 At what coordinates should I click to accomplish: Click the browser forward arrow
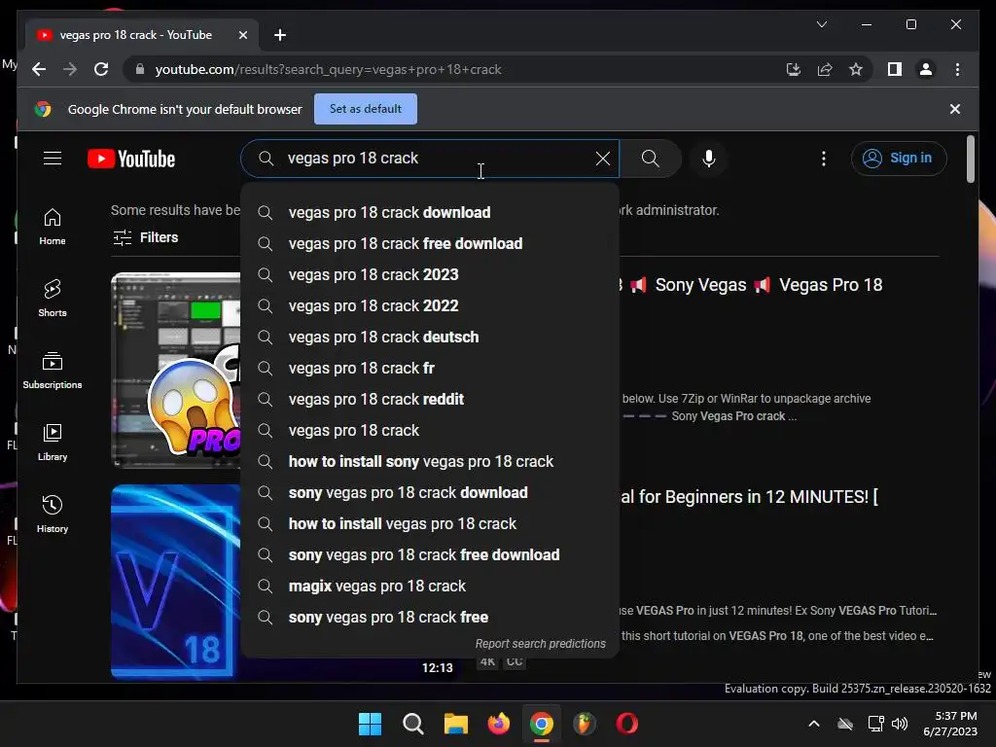(x=70, y=69)
